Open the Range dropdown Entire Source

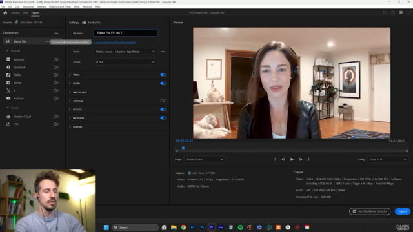(205, 159)
